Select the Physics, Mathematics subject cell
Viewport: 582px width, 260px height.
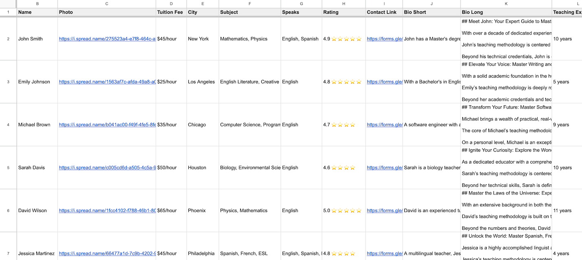(x=250, y=211)
